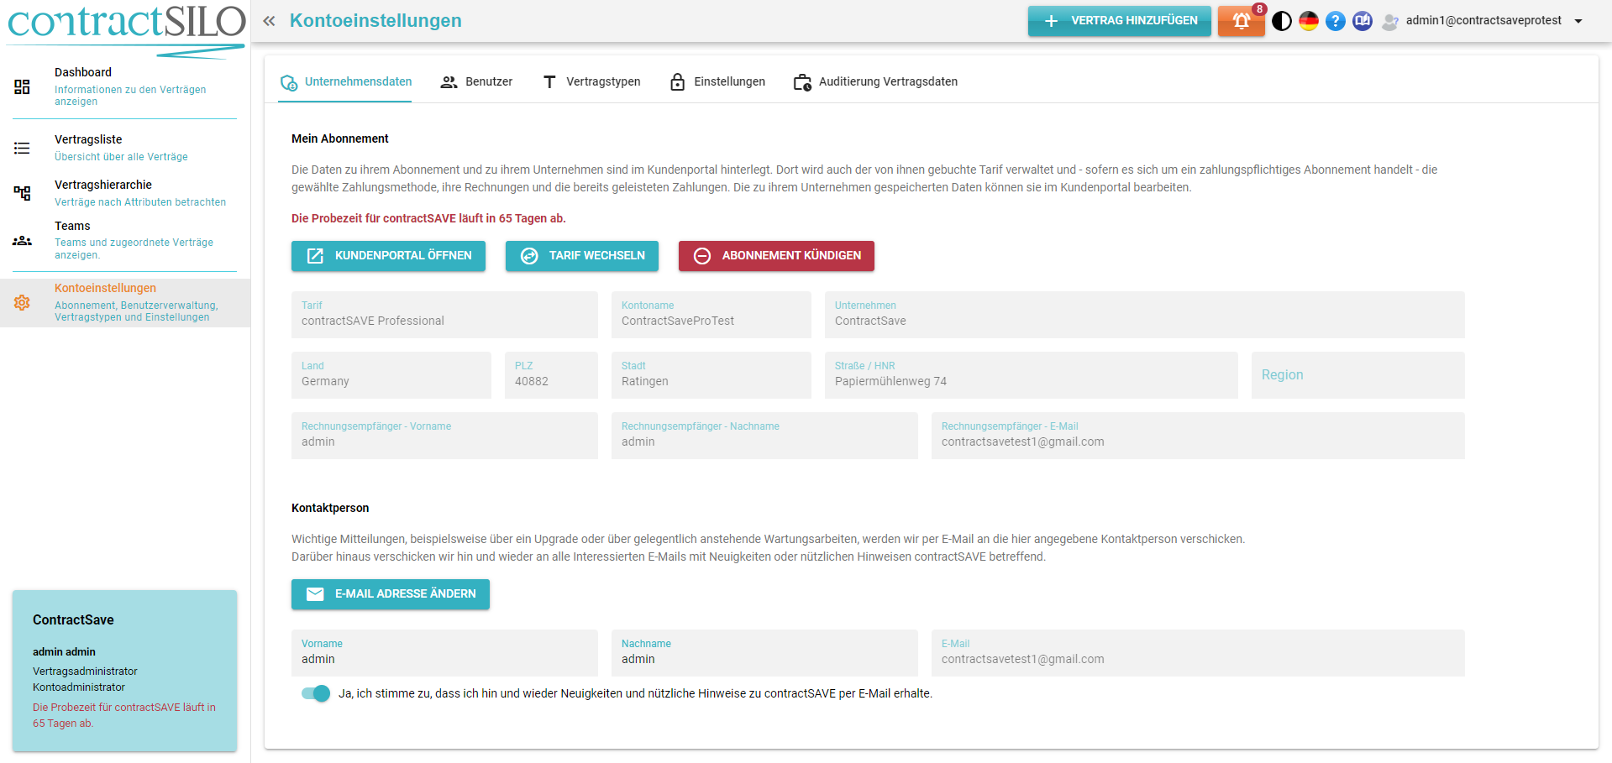
Task: Open Teams in sidebar
Action: click(x=125, y=240)
